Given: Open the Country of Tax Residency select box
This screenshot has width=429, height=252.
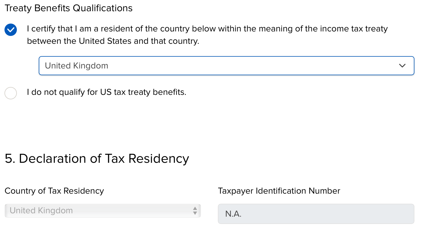Looking at the screenshot, I should click(x=102, y=211).
